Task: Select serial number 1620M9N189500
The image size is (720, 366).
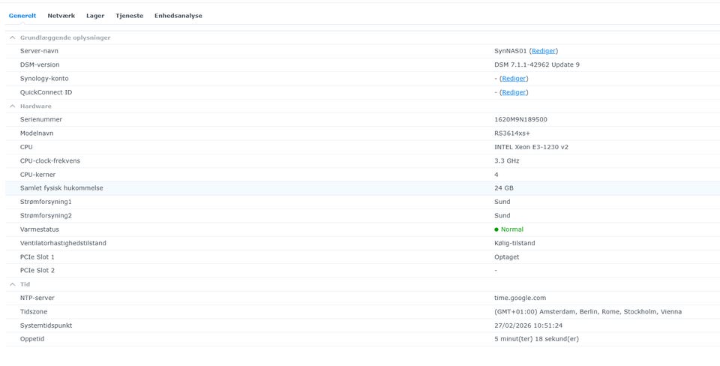Action: click(520, 119)
